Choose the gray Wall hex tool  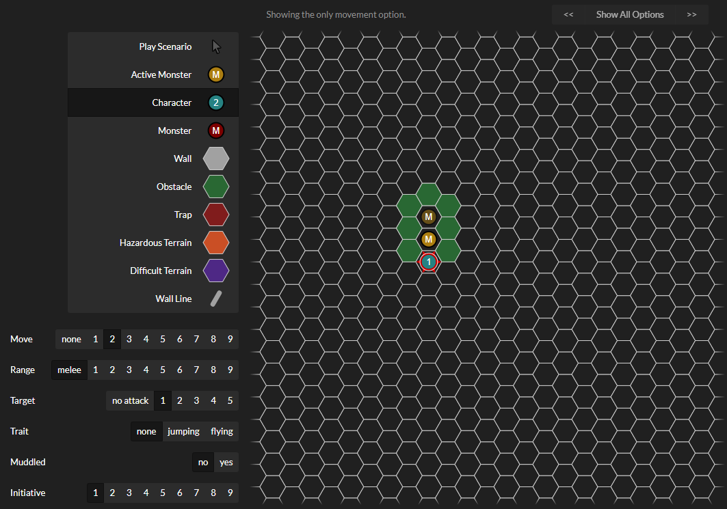(216, 159)
